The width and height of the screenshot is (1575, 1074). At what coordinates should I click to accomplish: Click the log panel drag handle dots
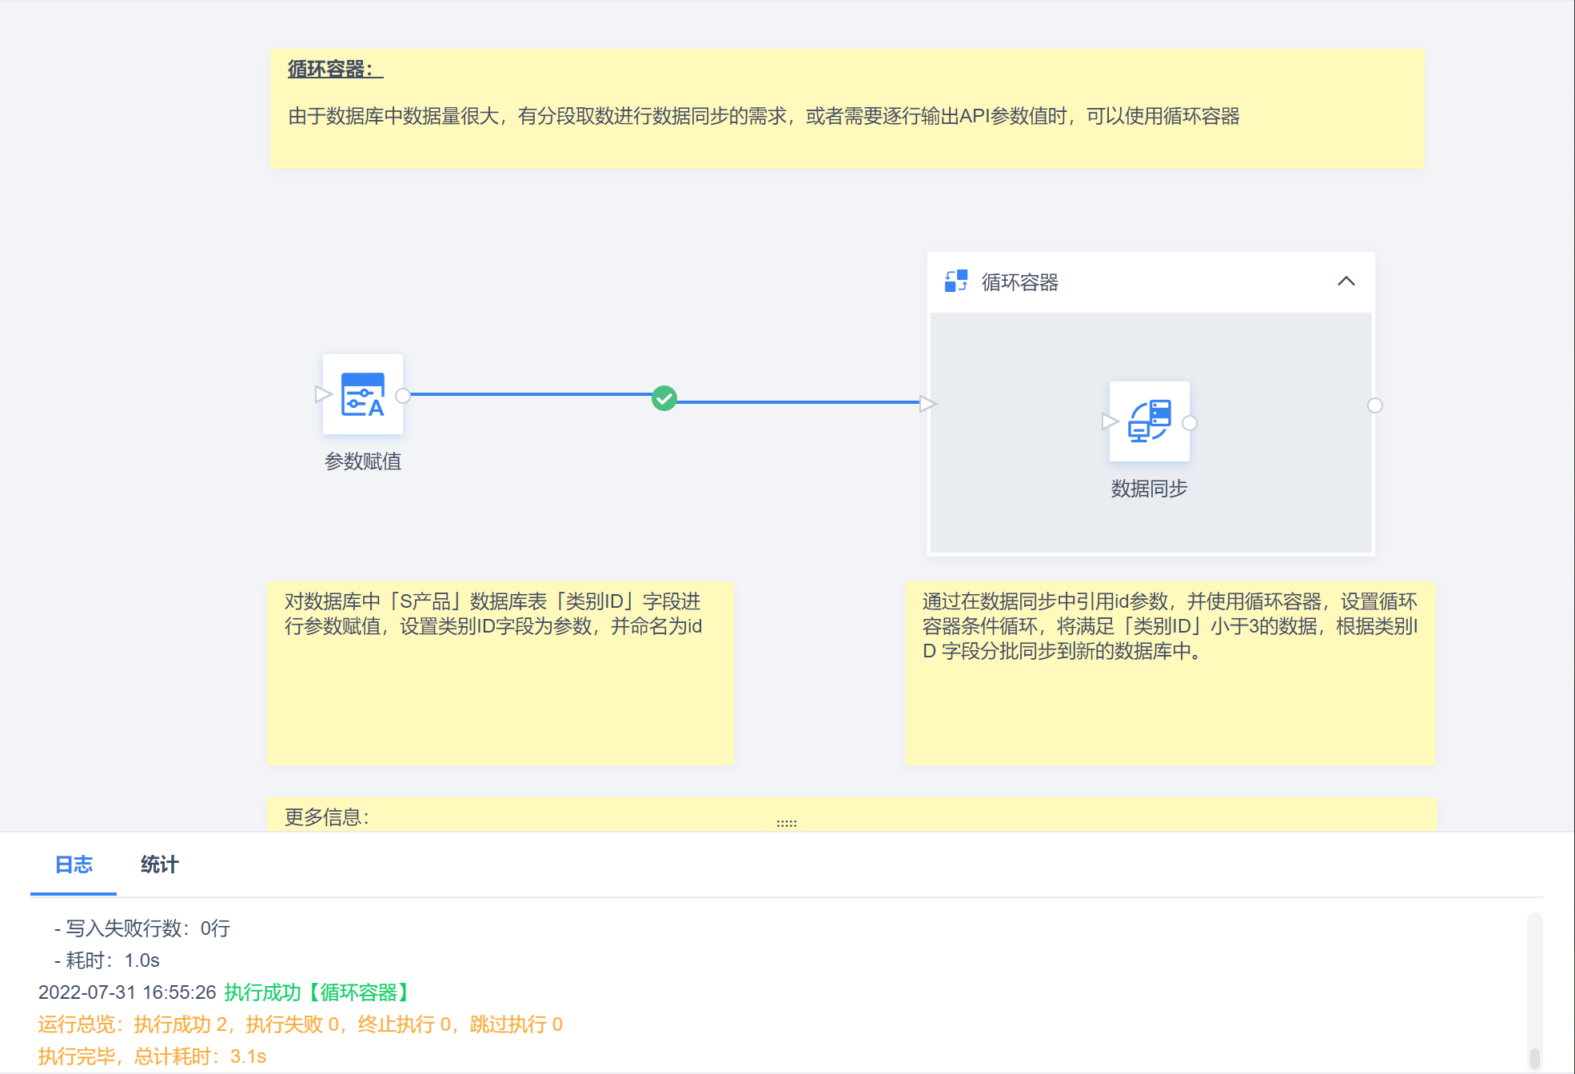pyautogui.click(x=787, y=823)
